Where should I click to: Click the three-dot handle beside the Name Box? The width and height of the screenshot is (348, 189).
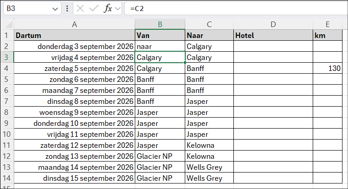pyautogui.click(x=67, y=9)
